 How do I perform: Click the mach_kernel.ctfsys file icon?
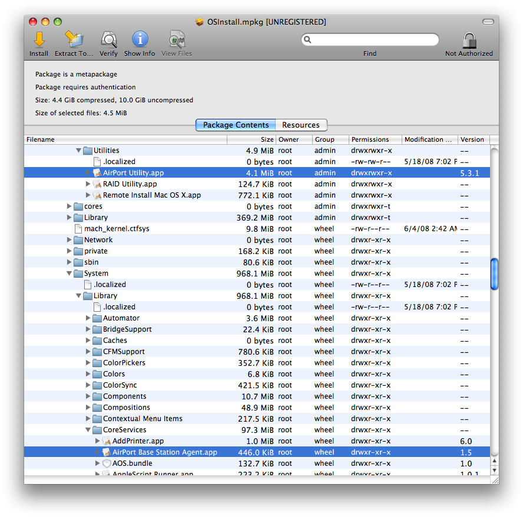(x=78, y=229)
